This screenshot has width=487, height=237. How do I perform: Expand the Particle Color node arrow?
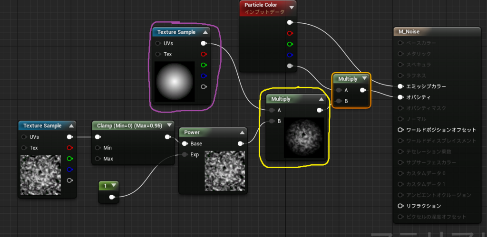coord(292,8)
